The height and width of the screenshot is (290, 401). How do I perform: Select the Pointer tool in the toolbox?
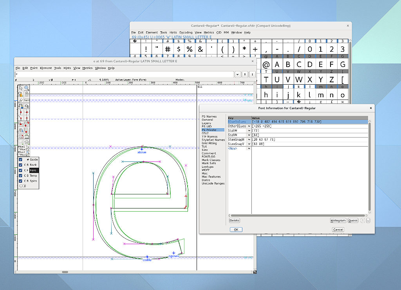(x=21, y=88)
